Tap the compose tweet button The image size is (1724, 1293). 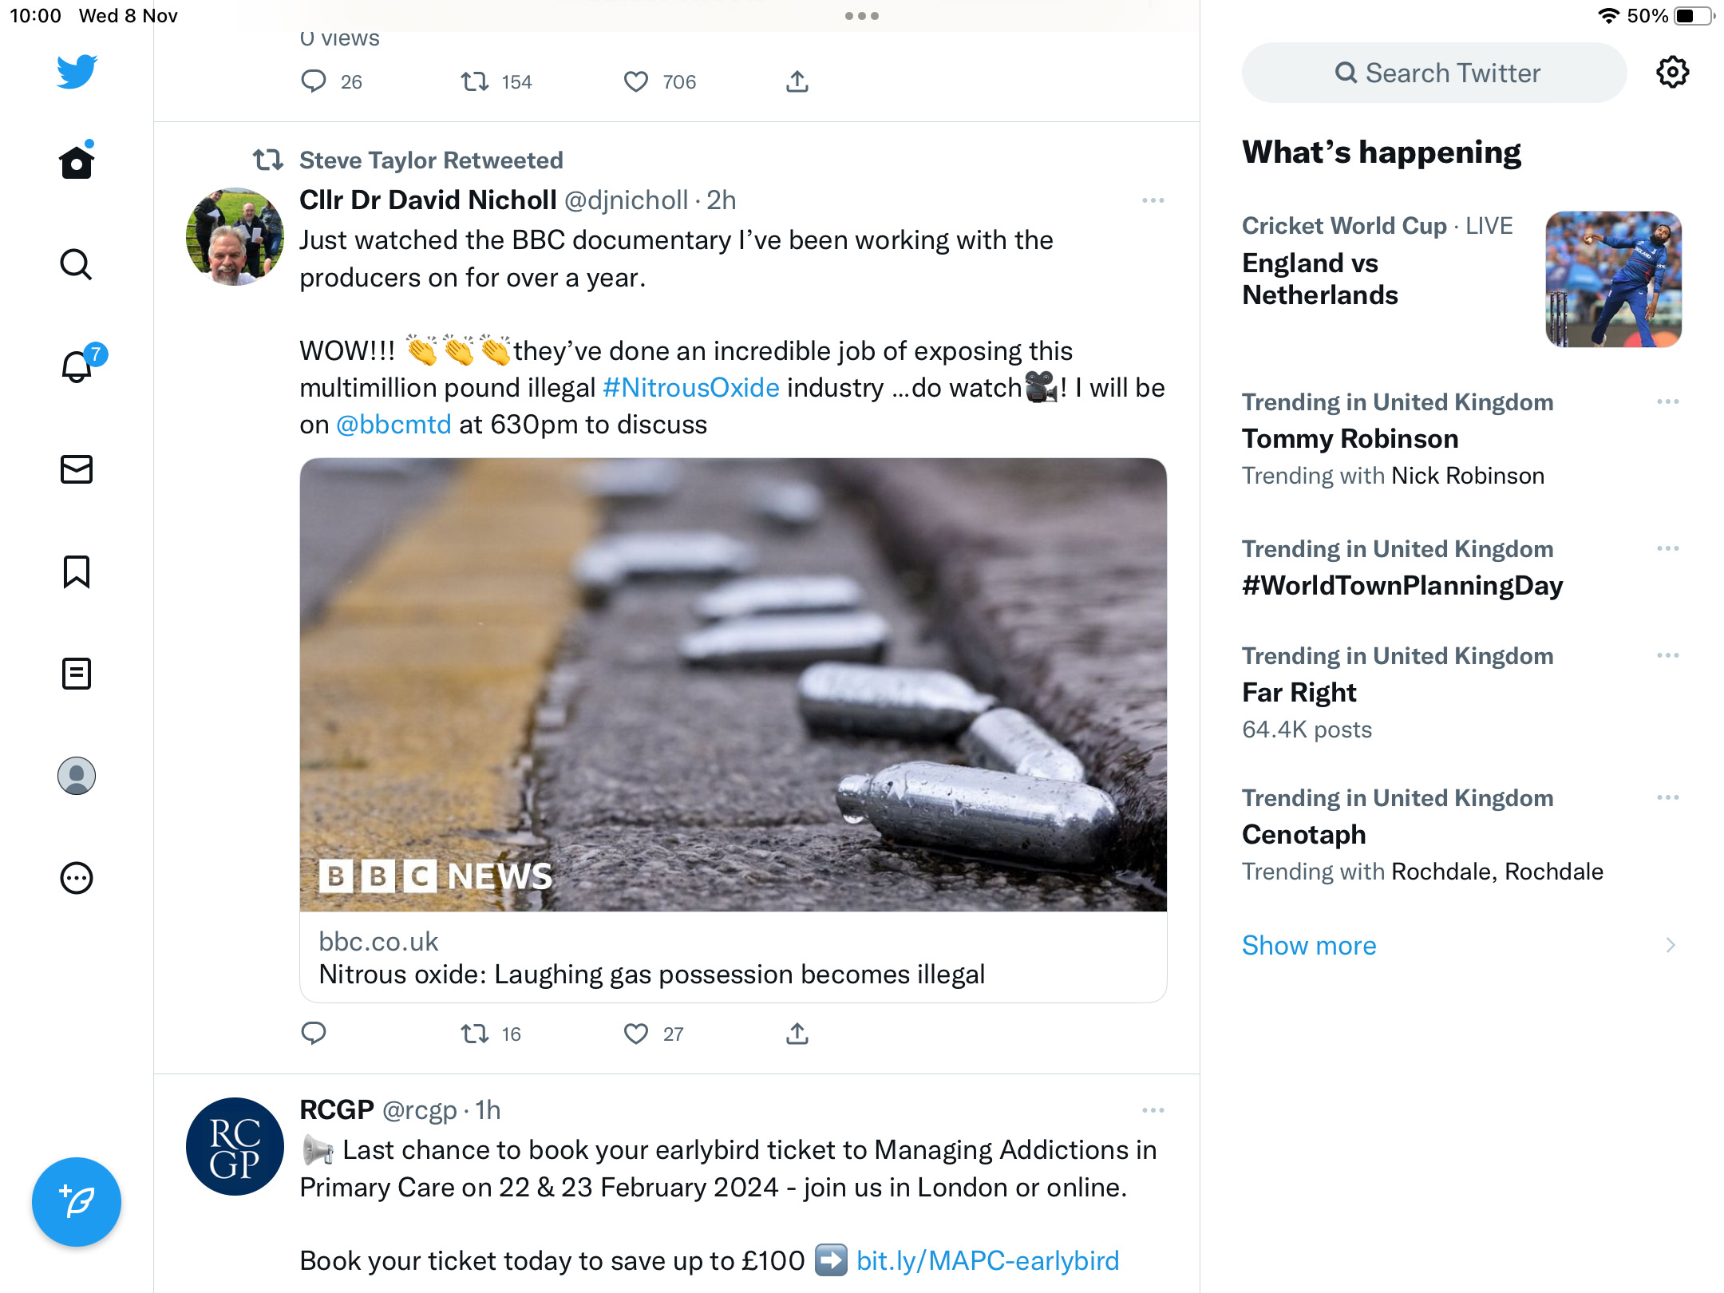tap(77, 1201)
